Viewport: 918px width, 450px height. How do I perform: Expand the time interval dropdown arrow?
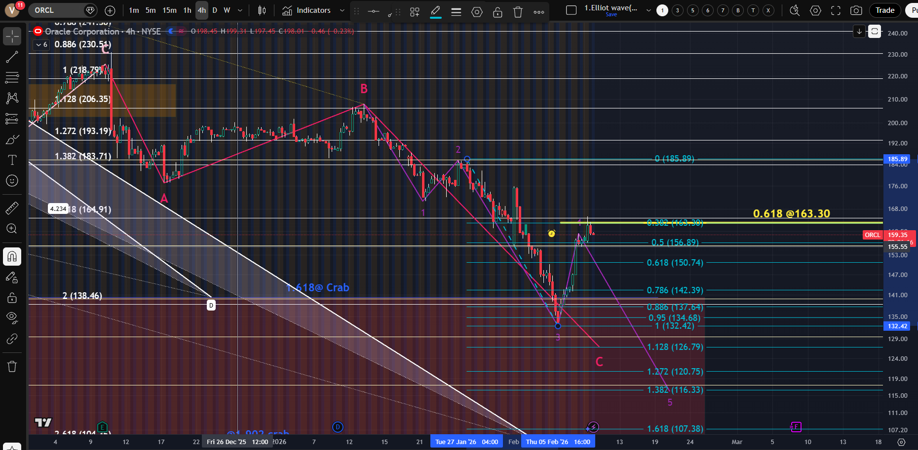240,10
